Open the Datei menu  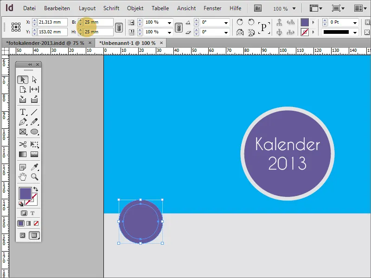coord(29,8)
